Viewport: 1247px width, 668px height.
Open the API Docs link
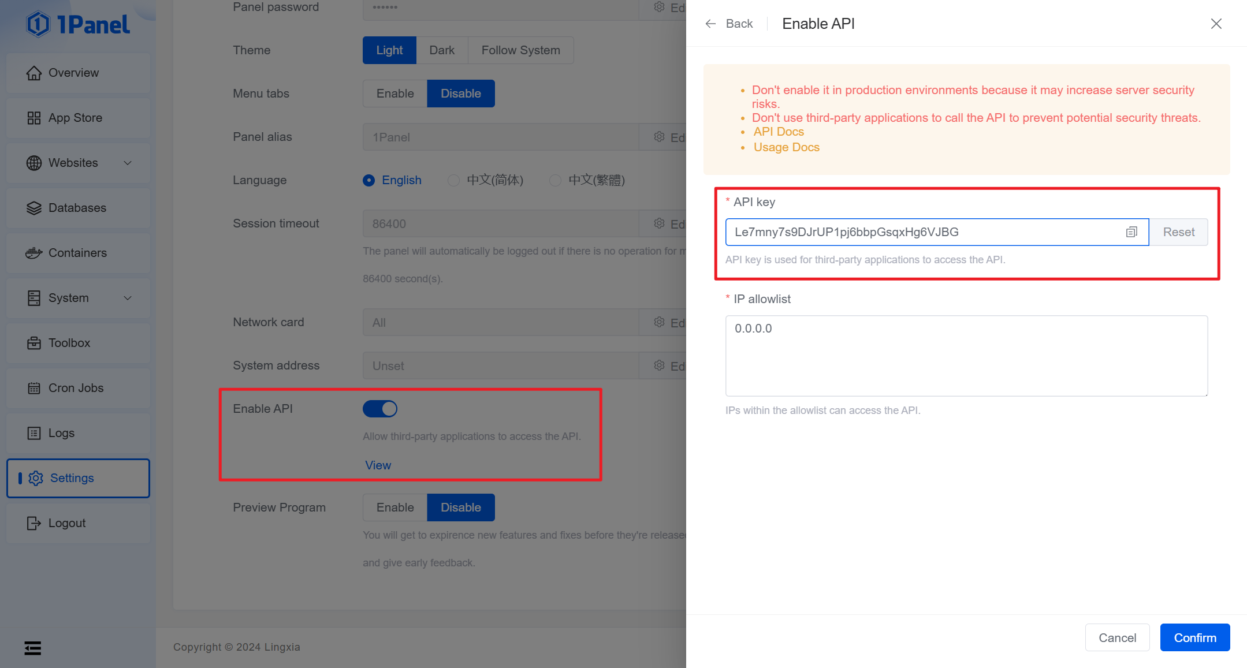[778, 132]
